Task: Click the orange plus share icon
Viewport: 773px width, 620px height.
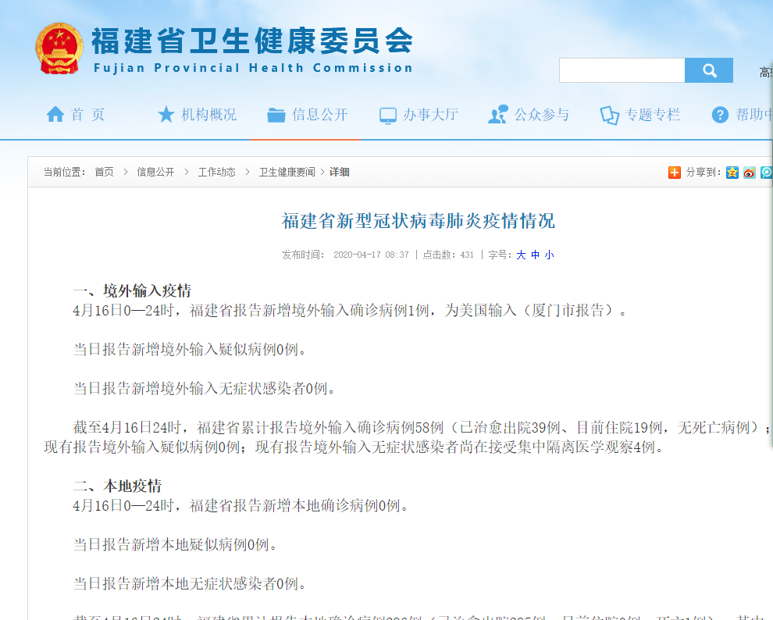Action: point(675,173)
